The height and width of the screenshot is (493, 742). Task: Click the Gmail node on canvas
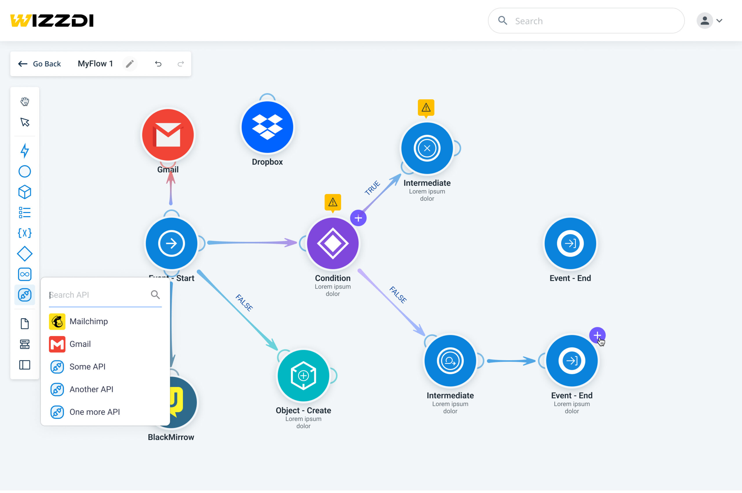click(168, 135)
